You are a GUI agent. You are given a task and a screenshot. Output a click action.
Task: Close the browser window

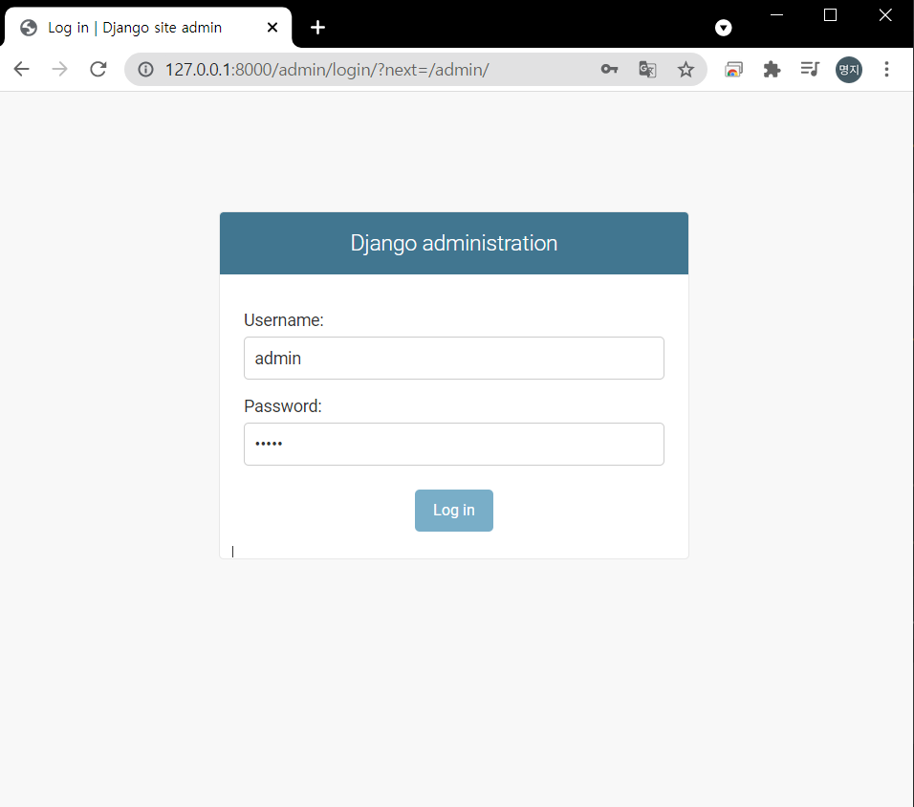tap(885, 15)
